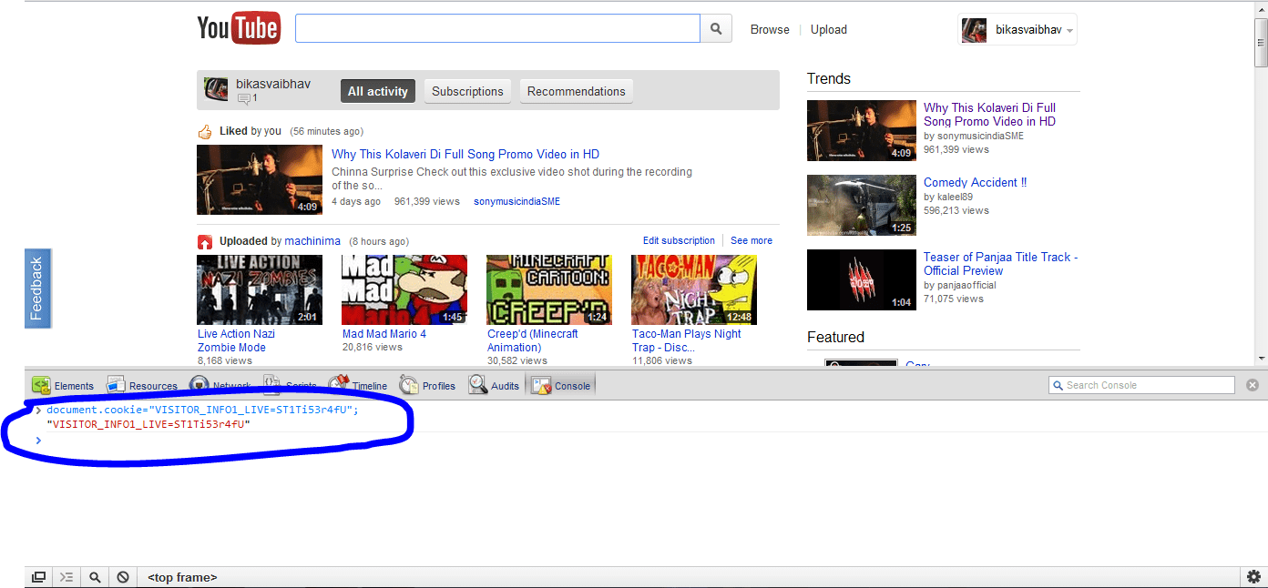Focus the YouTube search box
Viewport: 1268px width, 588px height.
(497, 28)
